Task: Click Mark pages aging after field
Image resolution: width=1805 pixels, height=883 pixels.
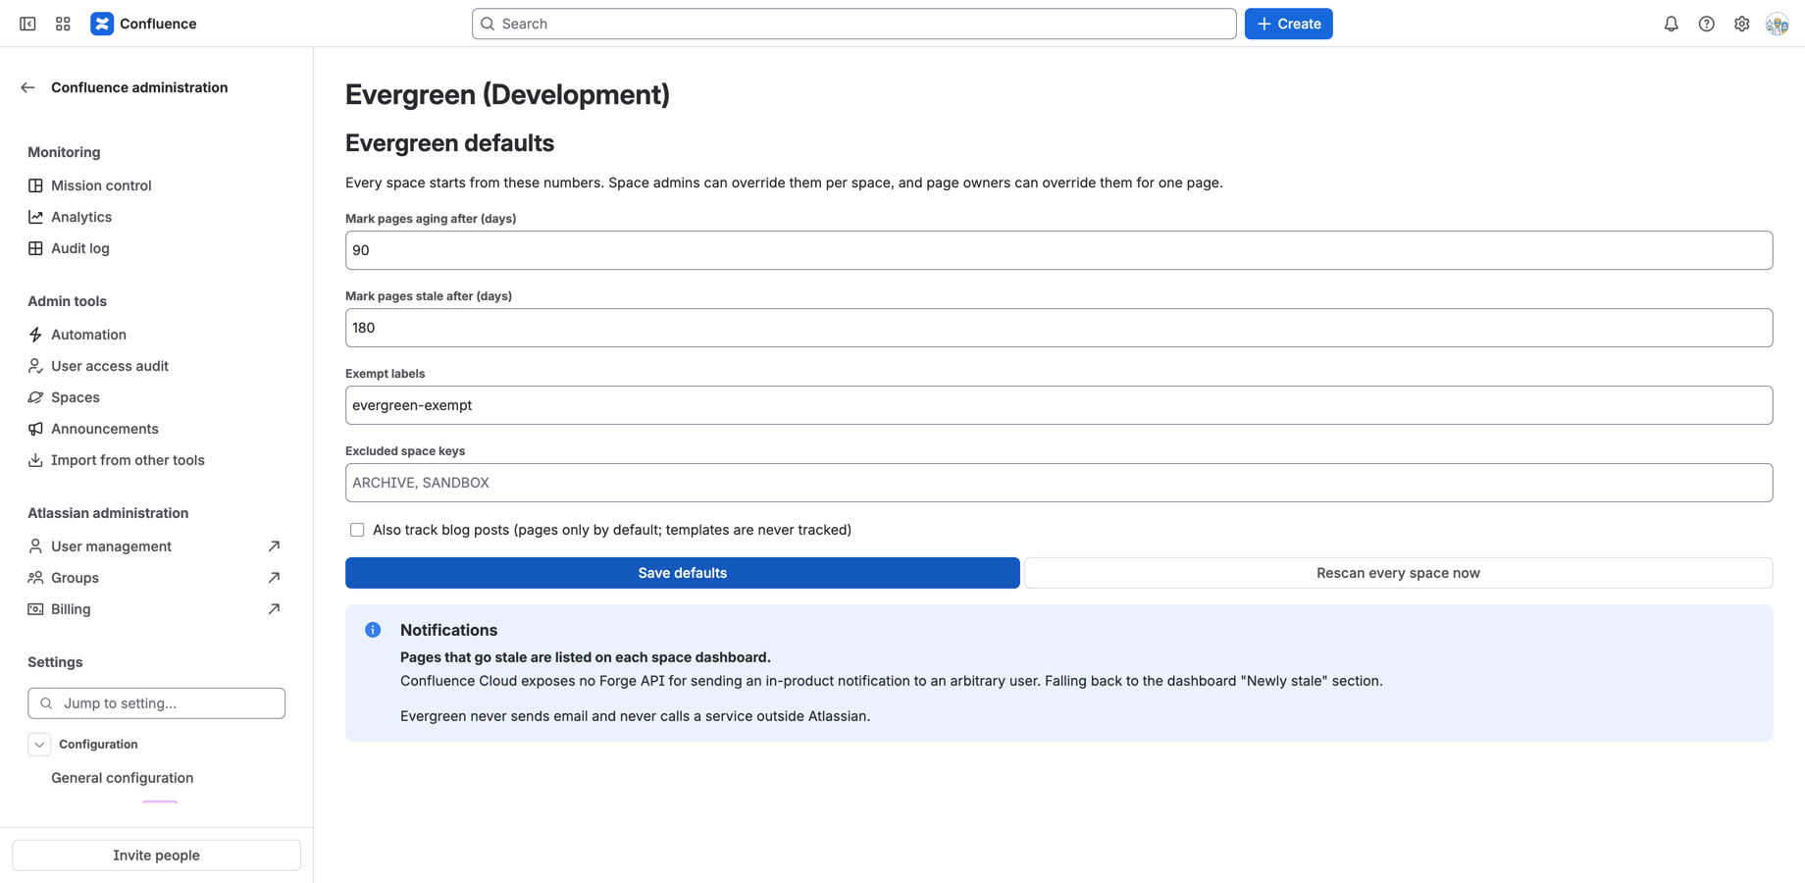Action: 1058,250
